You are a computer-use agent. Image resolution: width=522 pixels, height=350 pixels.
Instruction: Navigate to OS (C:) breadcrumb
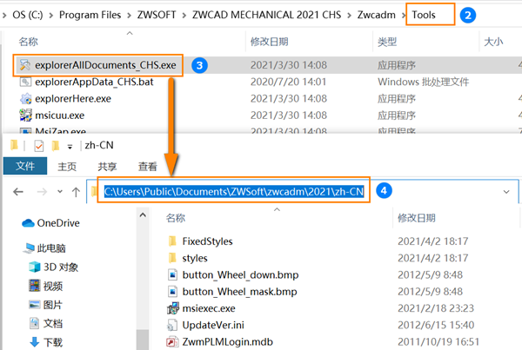pyautogui.click(x=28, y=15)
